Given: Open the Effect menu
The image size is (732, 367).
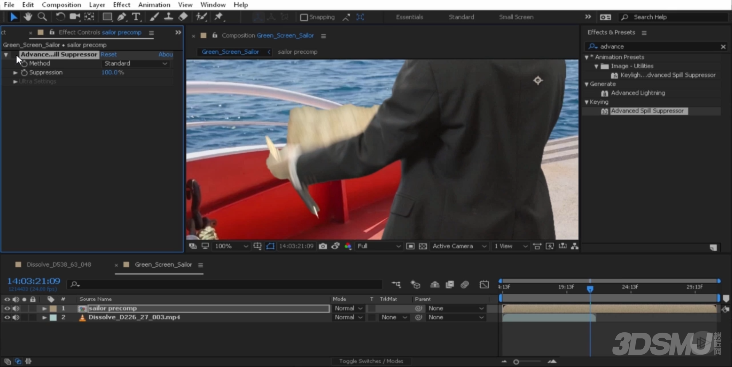Looking at the screenshot, I should pos(121,5).
